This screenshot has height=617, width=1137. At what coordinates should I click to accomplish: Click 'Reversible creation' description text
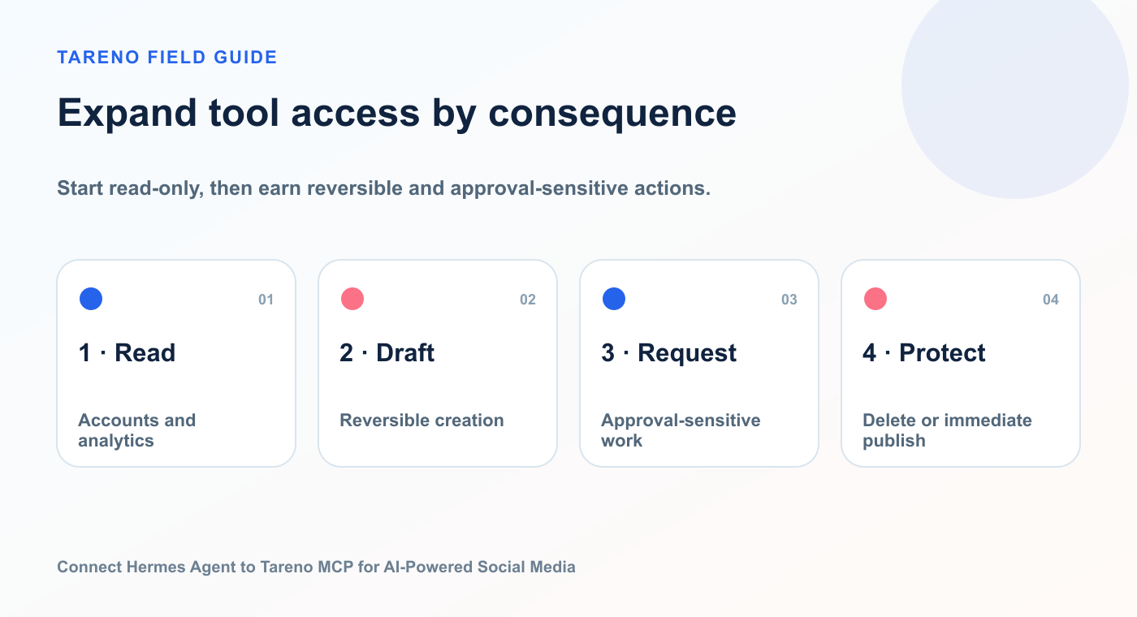(422, 421)
